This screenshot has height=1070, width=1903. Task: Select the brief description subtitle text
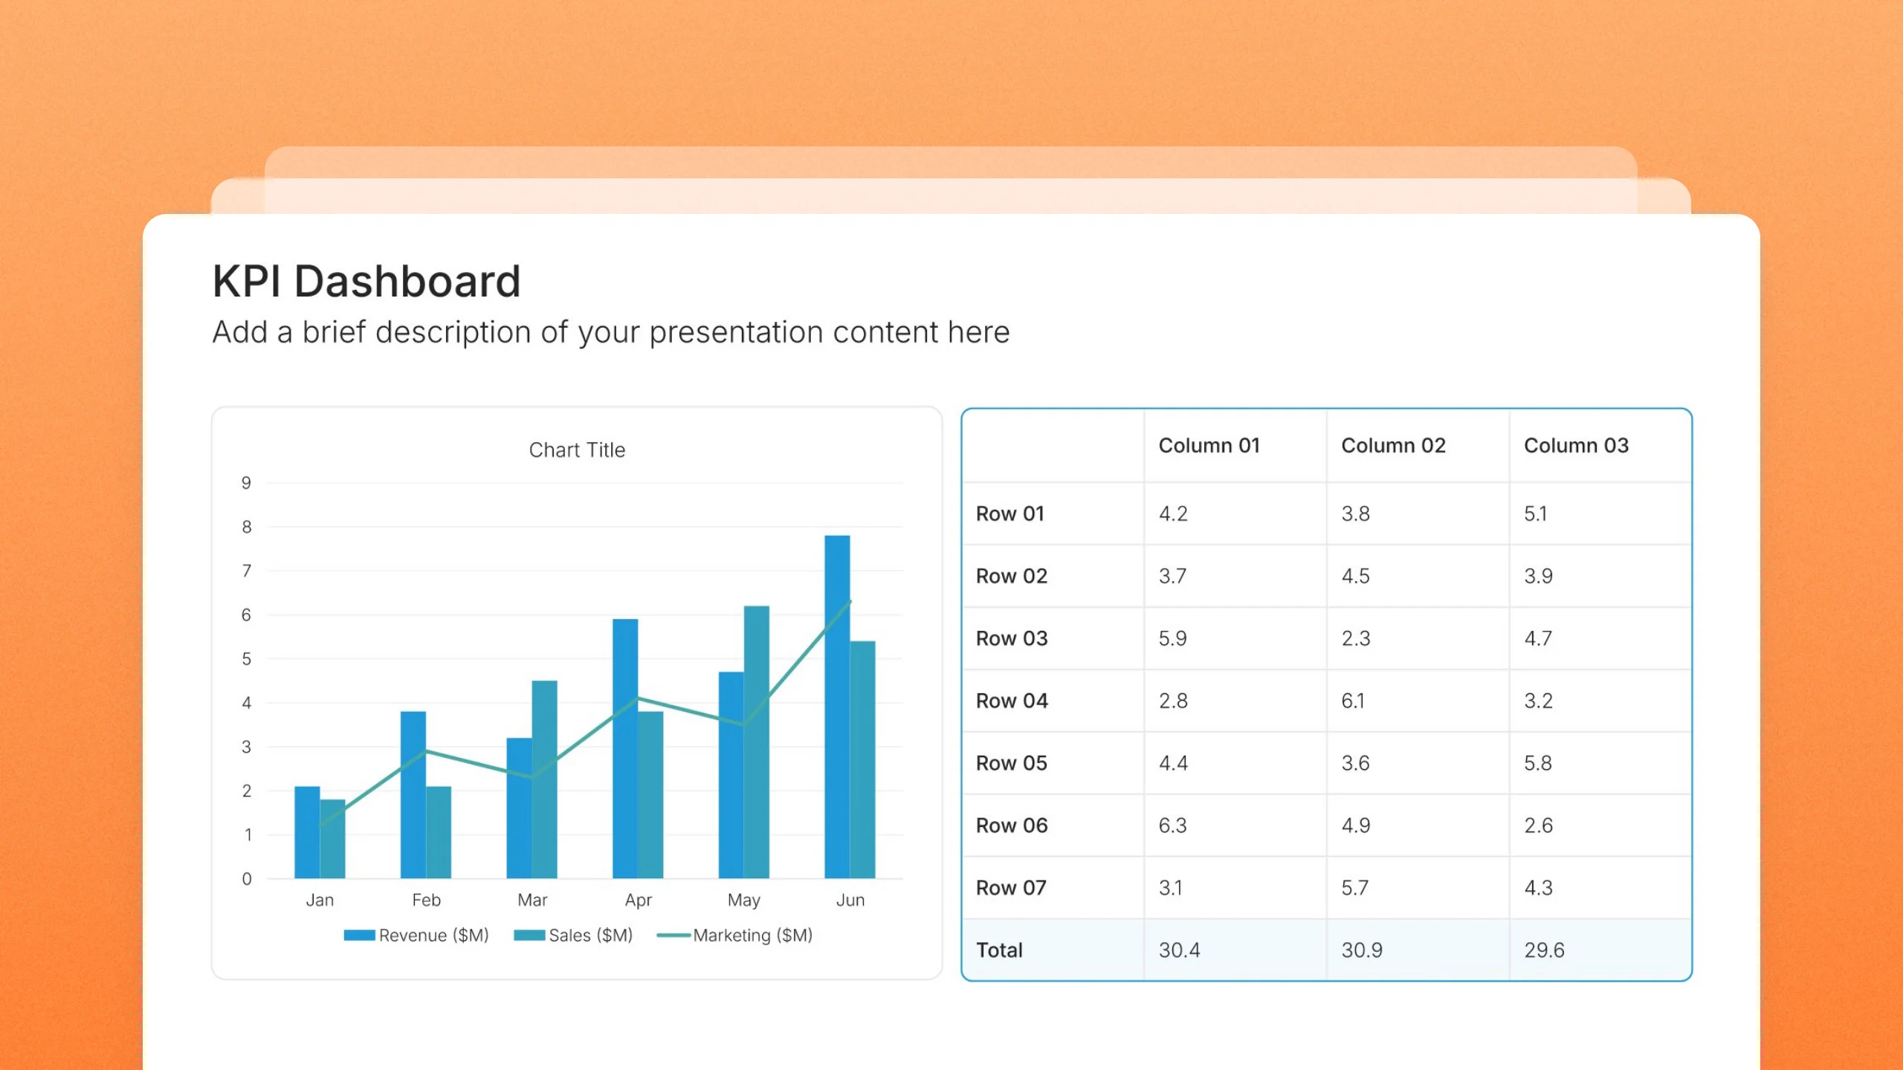coord(611,332)
